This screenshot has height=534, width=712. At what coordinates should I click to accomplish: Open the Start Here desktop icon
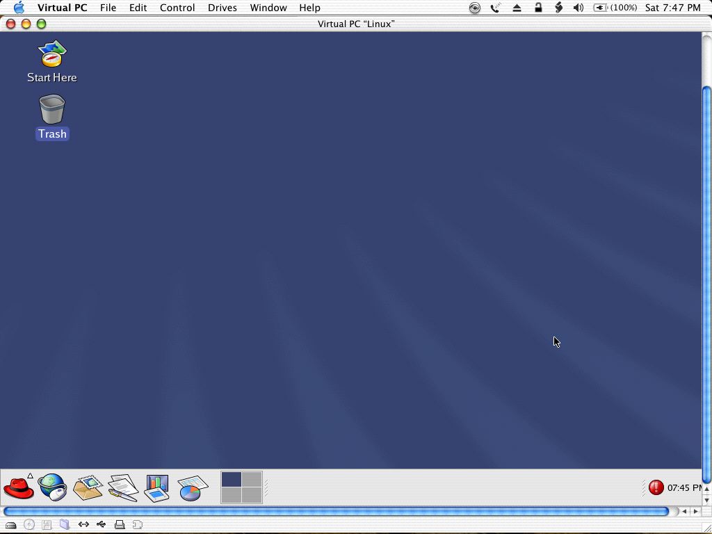51,62
